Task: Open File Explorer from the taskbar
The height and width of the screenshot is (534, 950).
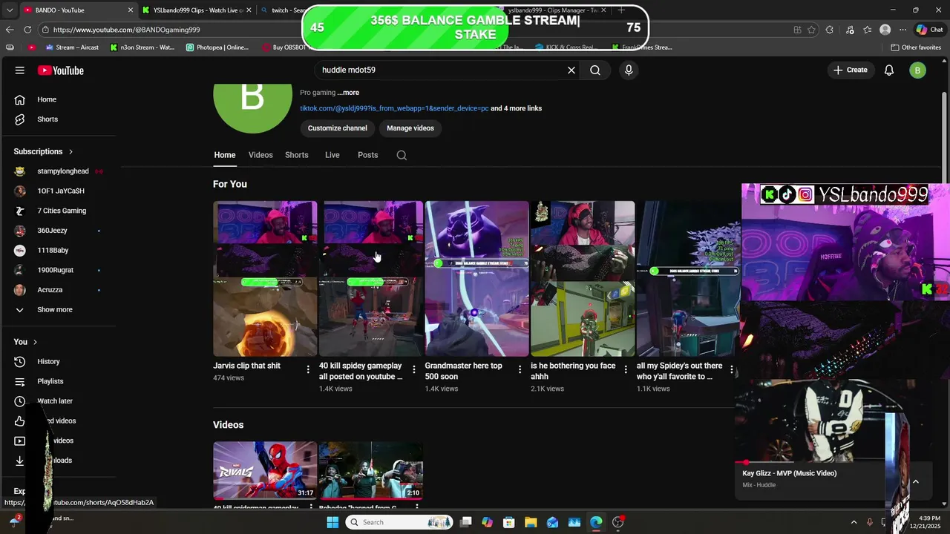Action: click(x=531, y=522)
